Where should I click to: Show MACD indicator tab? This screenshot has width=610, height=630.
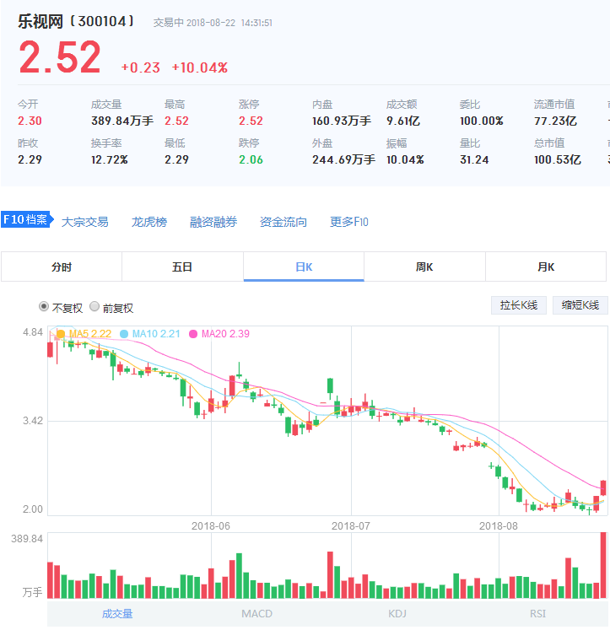click(x=256, y=613)
